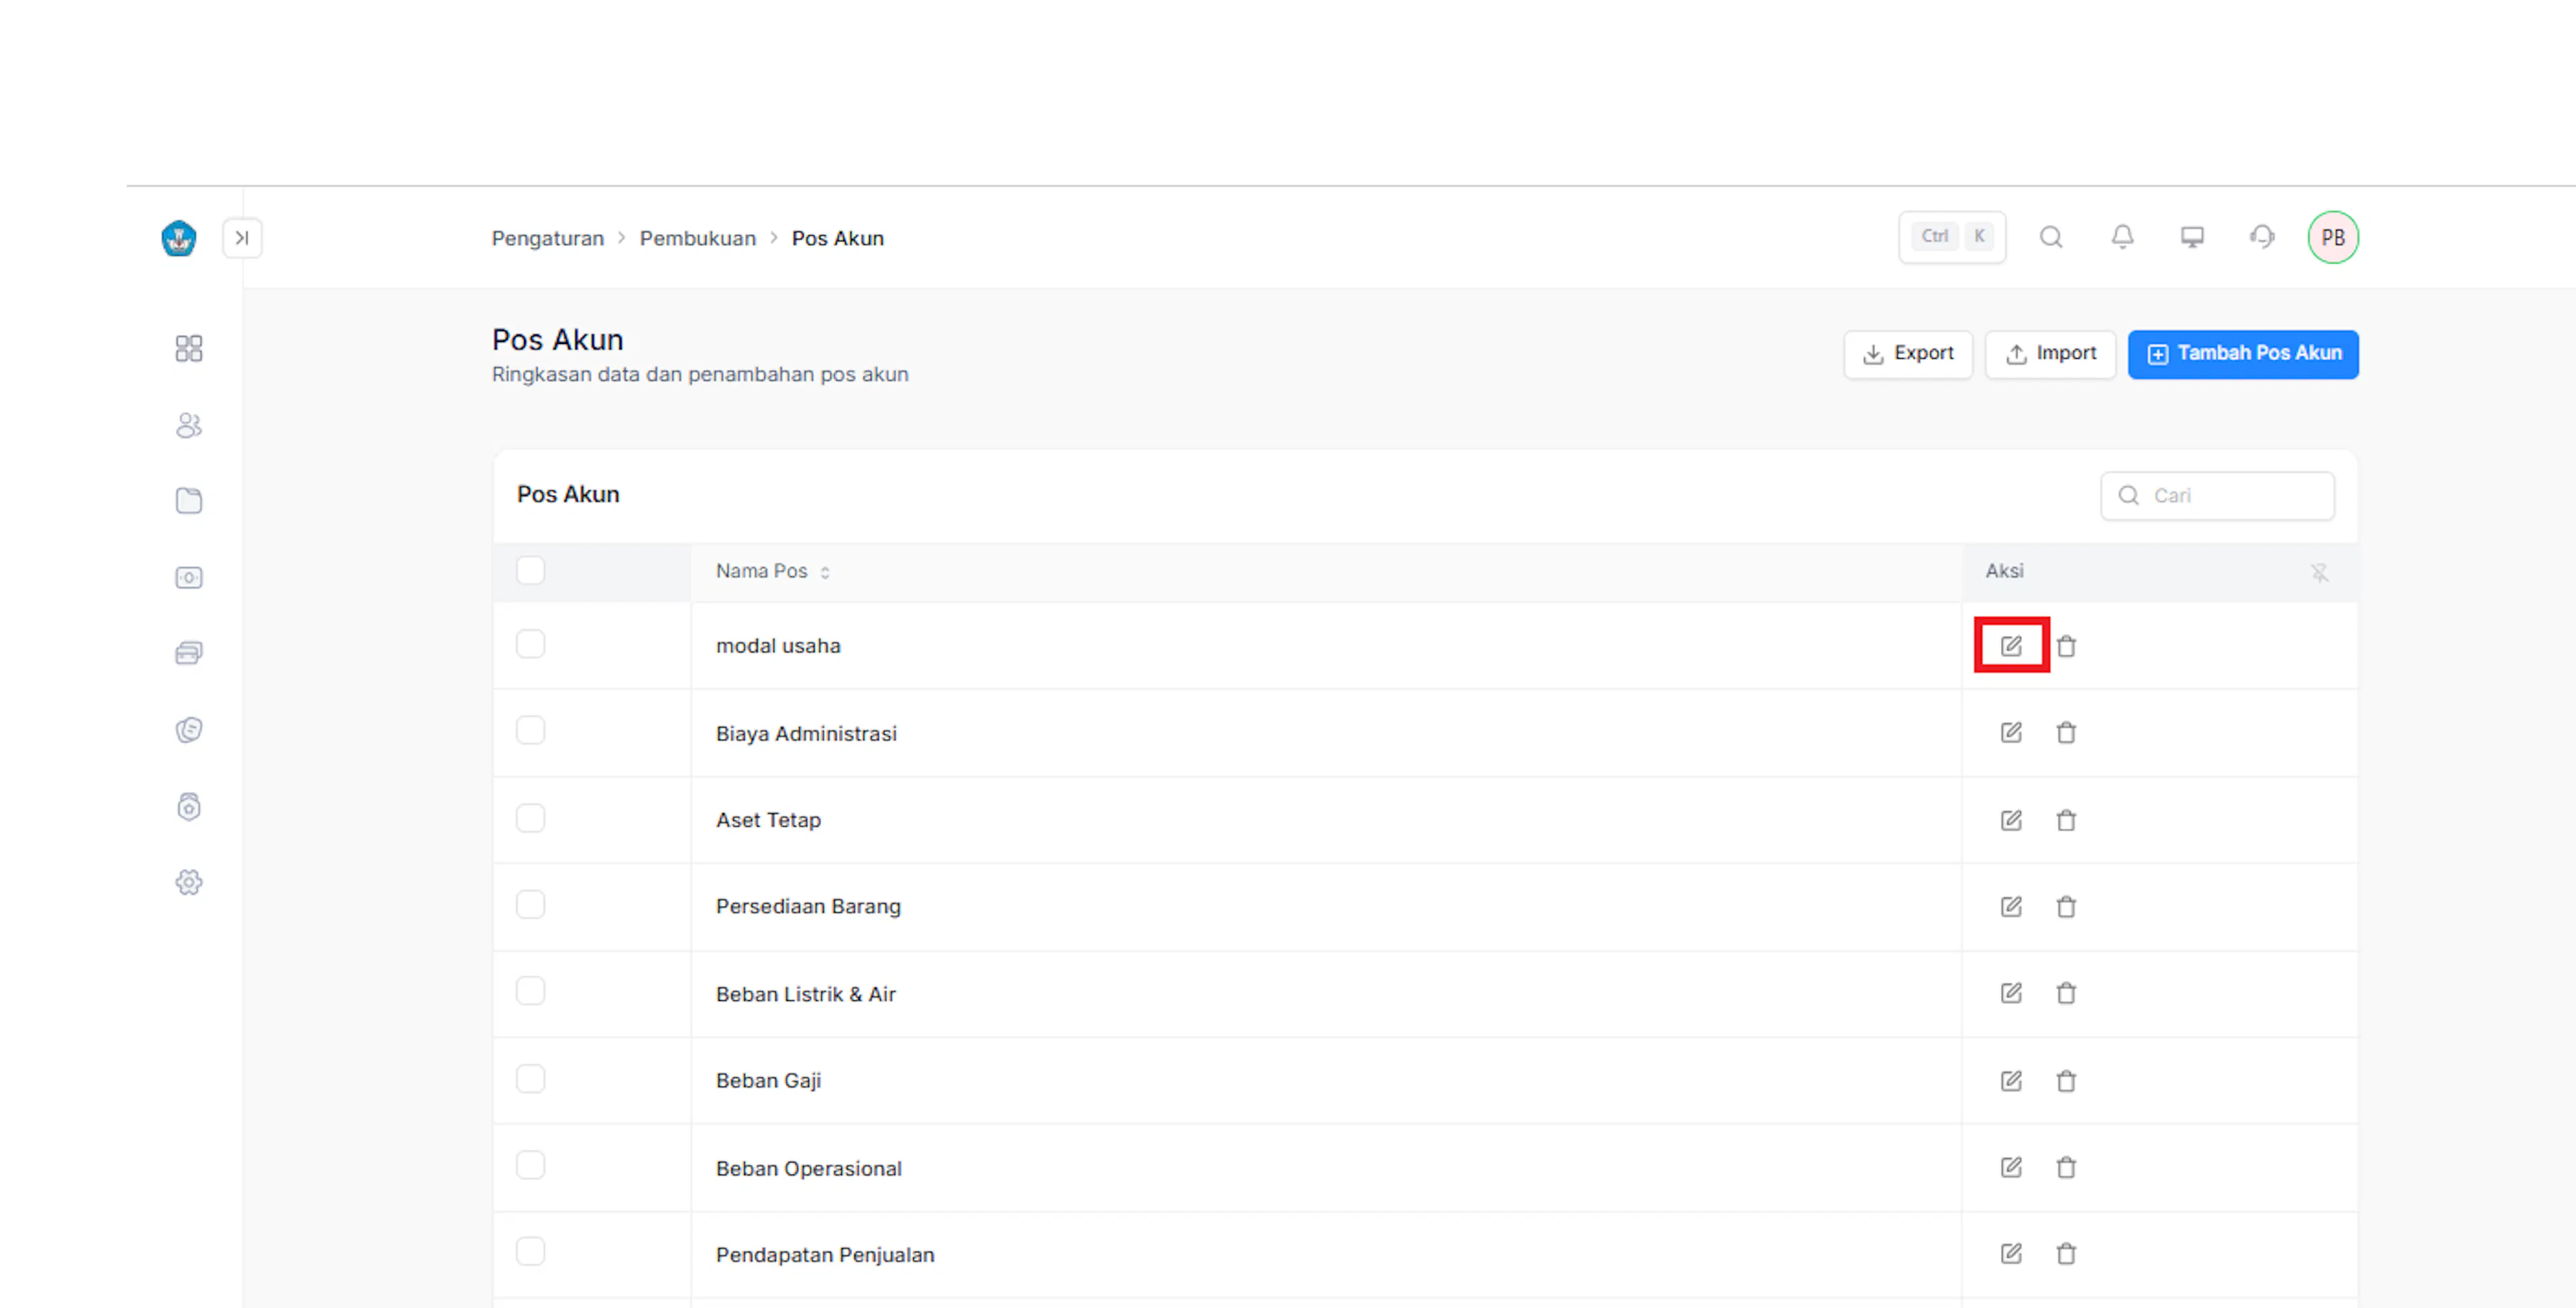The image size is (2576, 1308).
Task: Click the Biaya Administrasi name text
Action: click(806, 733)
